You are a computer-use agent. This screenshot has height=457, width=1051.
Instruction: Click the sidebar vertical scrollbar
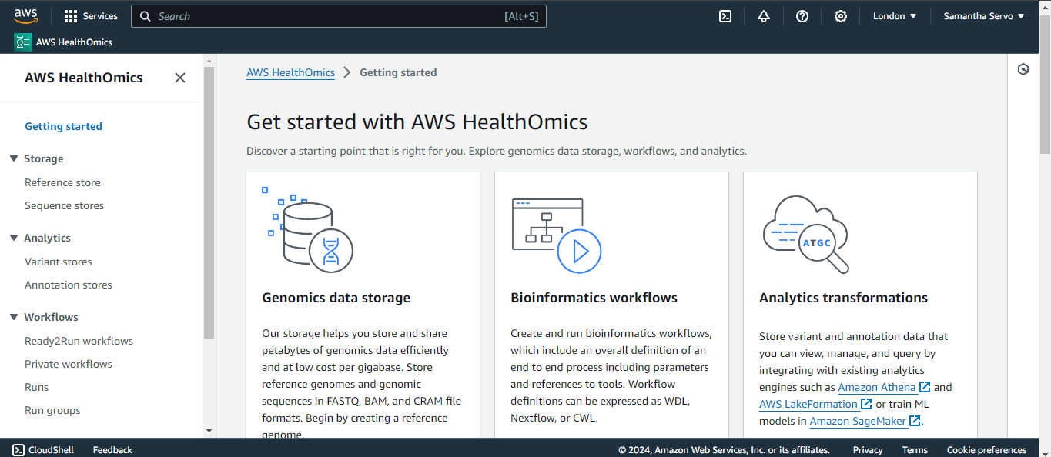pyautogui.click(x=209, y=202)
